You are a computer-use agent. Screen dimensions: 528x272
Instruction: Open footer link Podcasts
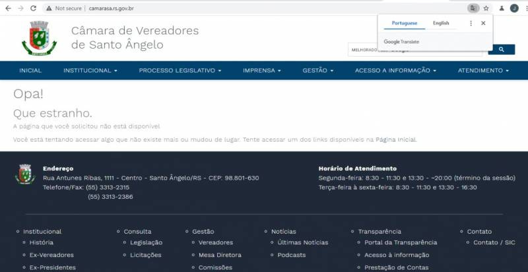pos(292,255)
